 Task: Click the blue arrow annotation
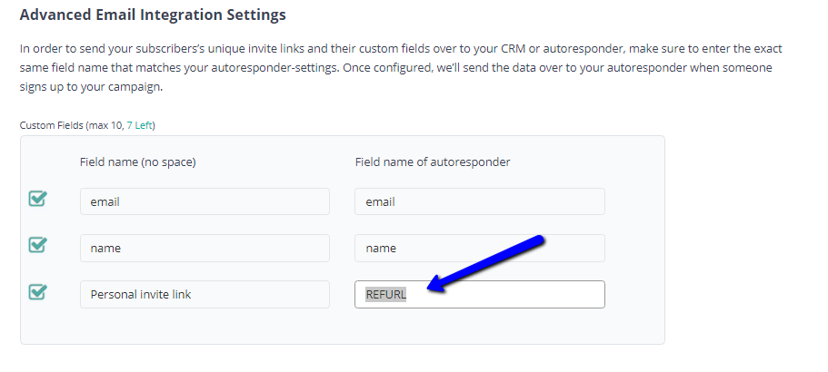coord(486,266)
